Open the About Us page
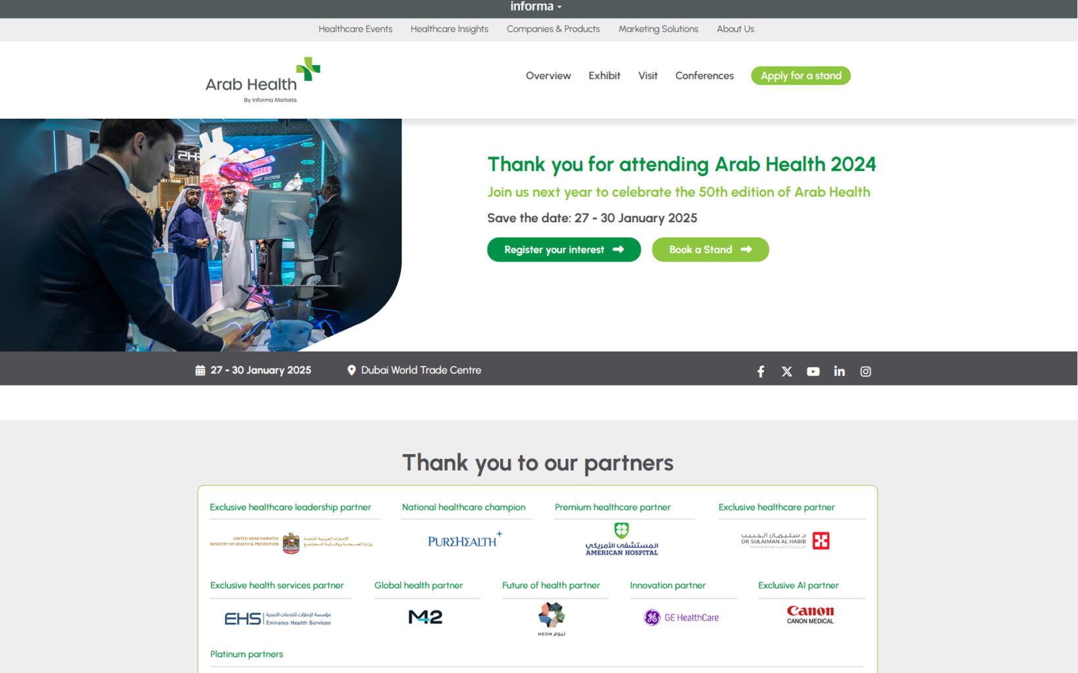Image resolution: width=1078 pixels, height=673 pixels. point(735,29)
